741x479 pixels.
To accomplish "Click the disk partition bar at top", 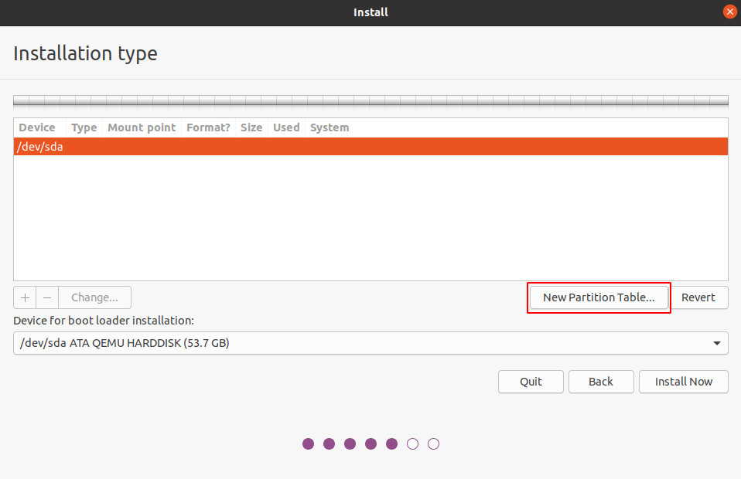I will [370, 100].
